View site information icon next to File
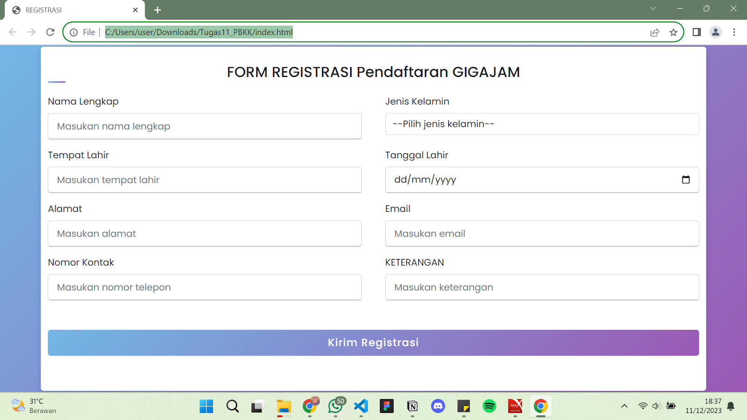 [74, 32]
